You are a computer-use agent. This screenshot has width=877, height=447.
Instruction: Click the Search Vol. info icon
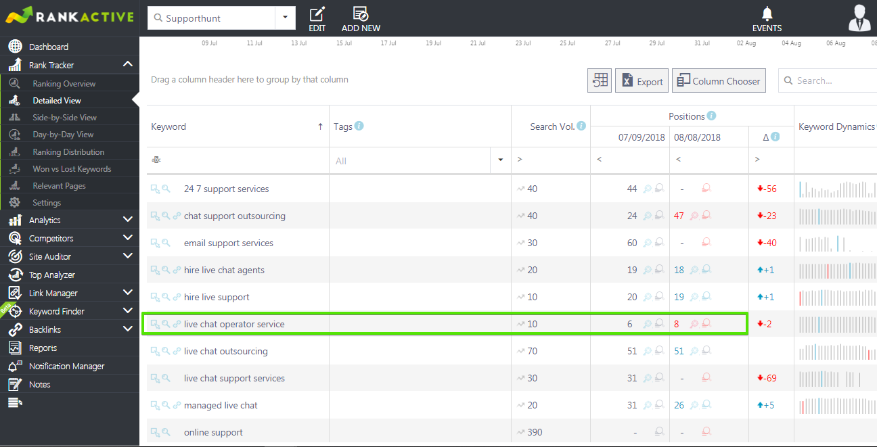point(581,125)
